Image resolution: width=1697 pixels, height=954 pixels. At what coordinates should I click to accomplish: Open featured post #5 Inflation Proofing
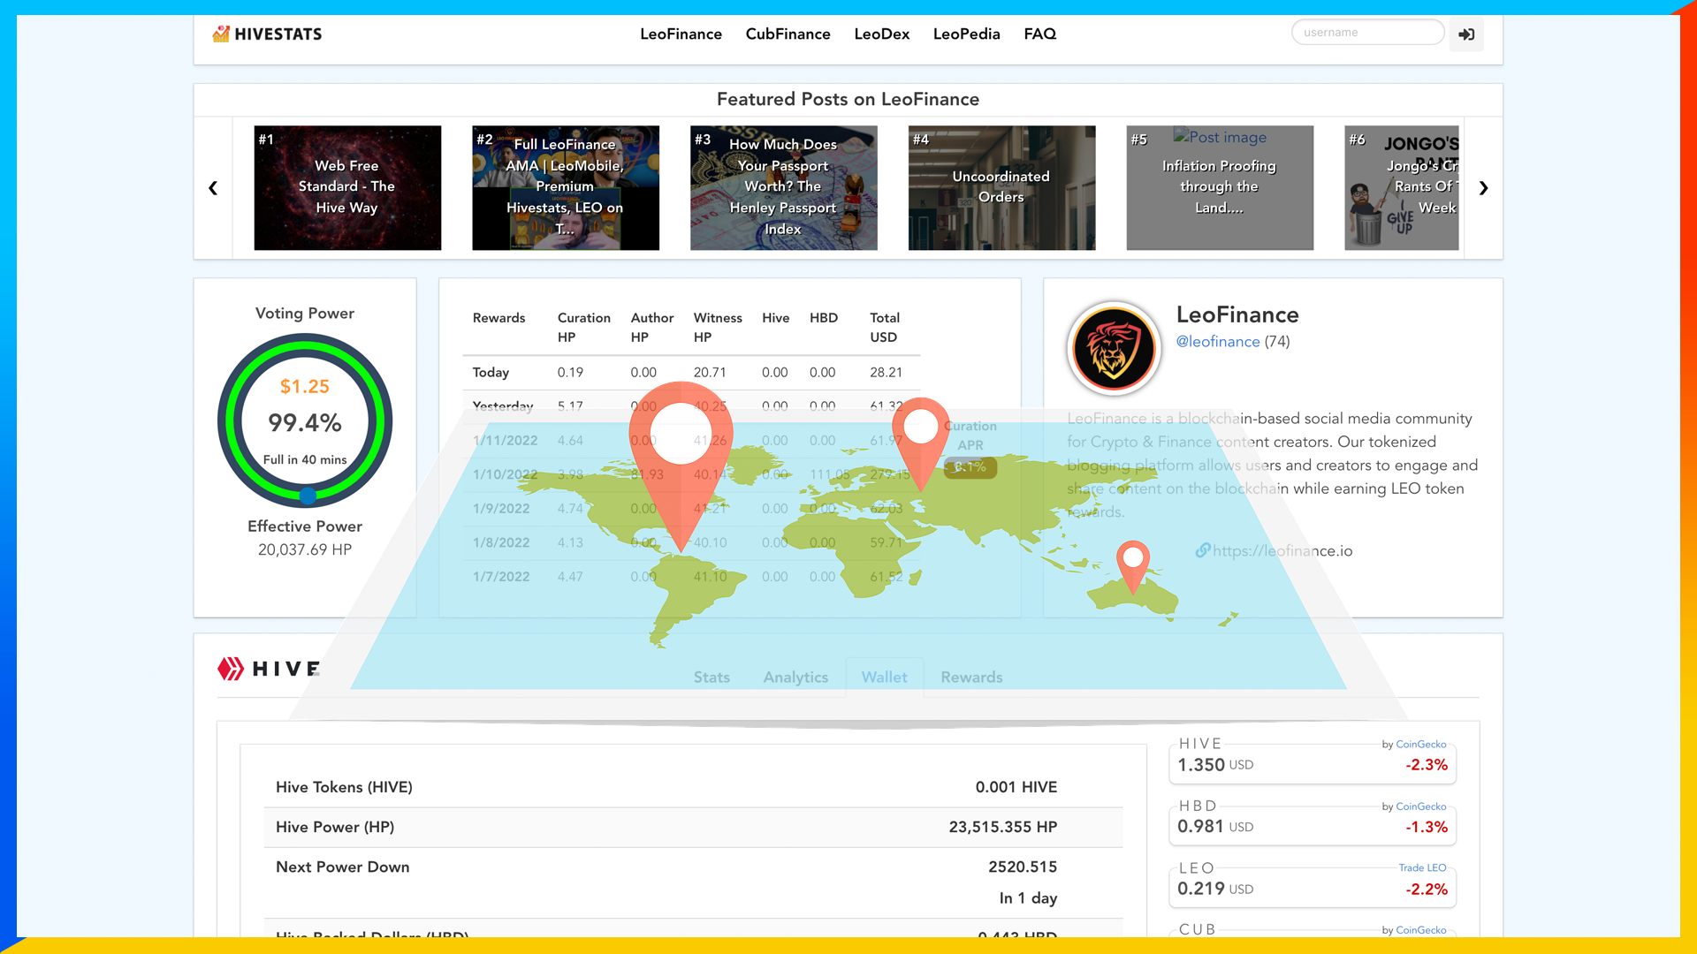pos(1220,187)
